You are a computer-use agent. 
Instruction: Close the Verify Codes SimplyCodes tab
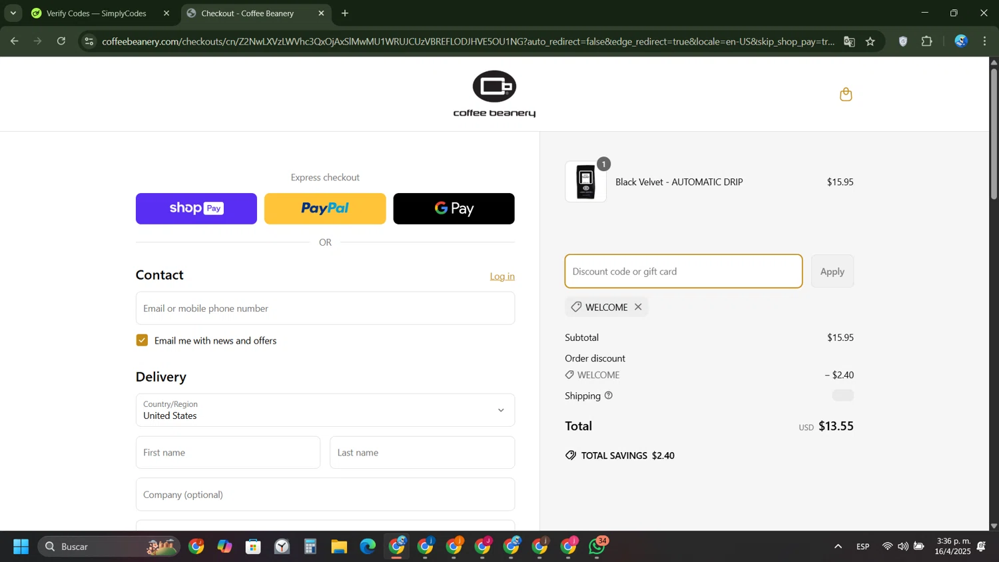166,13
